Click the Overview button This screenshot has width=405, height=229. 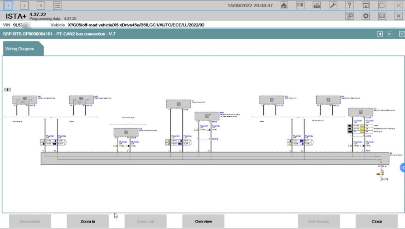203,221
